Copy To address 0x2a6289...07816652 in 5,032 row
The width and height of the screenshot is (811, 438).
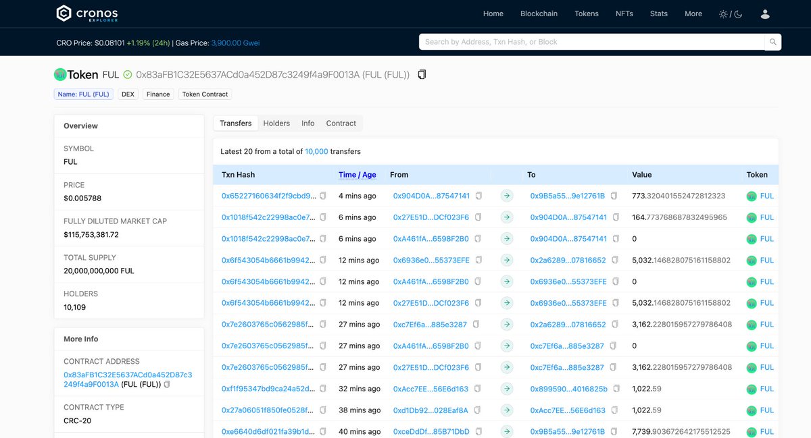coord(615,260)
